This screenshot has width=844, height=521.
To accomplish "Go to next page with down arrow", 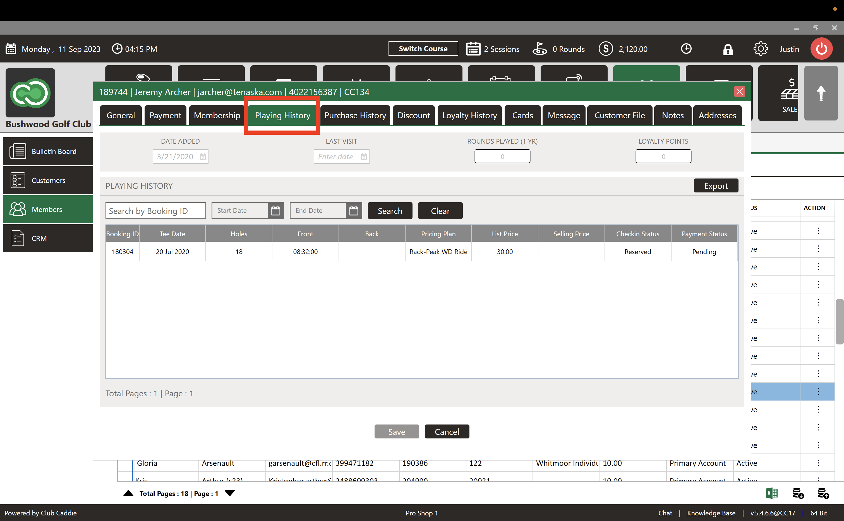I will [230, 493].
